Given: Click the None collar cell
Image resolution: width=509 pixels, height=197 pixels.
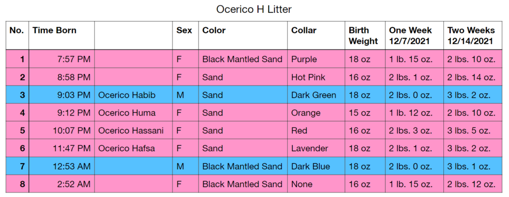Looking at the screenshot, I should click(316, 184).
